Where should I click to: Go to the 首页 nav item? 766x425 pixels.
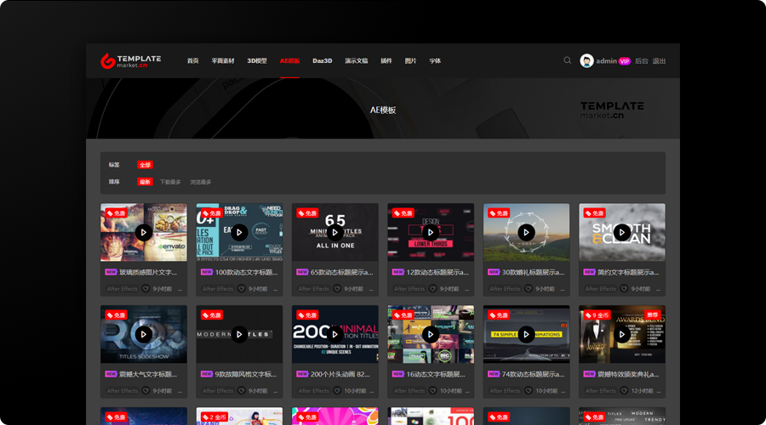click(x=193, y=61)
